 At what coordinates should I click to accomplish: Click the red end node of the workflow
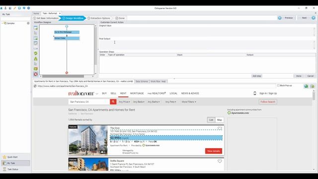coord(67,73)
